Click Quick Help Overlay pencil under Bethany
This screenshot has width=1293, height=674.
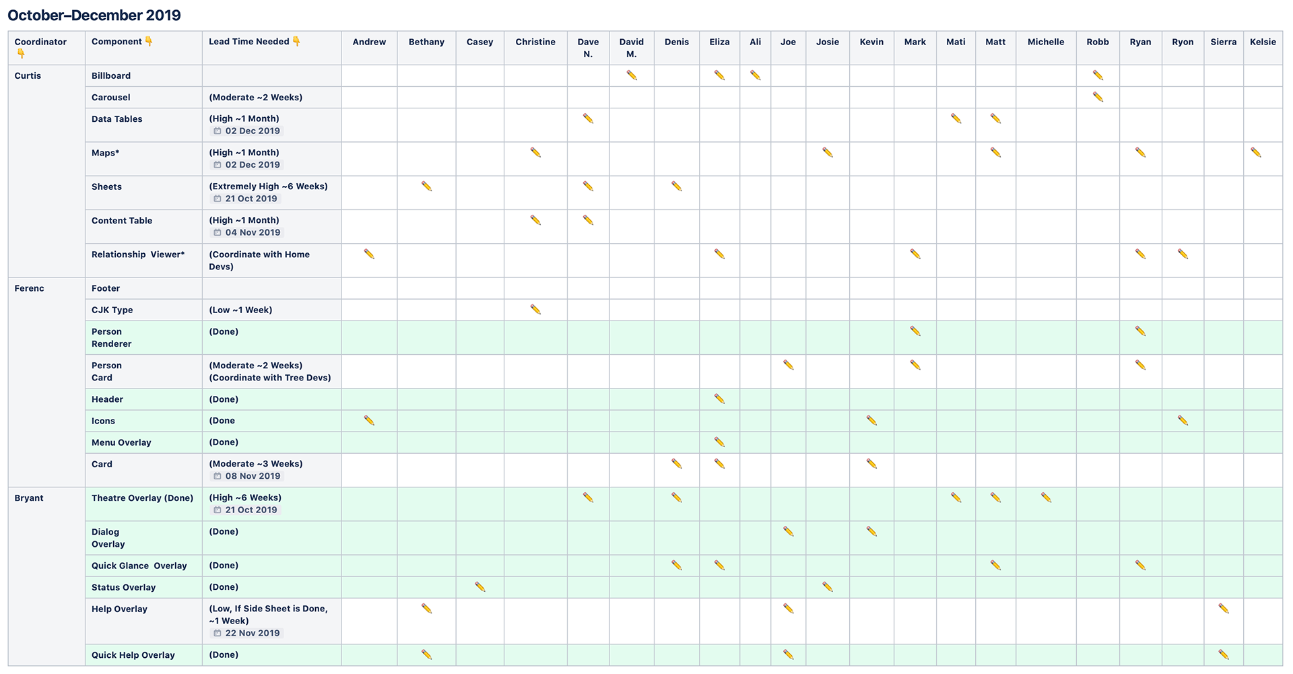(x=426, y=654)
